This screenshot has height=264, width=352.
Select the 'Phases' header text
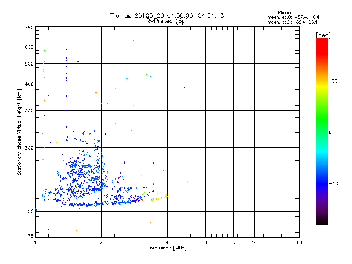(285, 13)
